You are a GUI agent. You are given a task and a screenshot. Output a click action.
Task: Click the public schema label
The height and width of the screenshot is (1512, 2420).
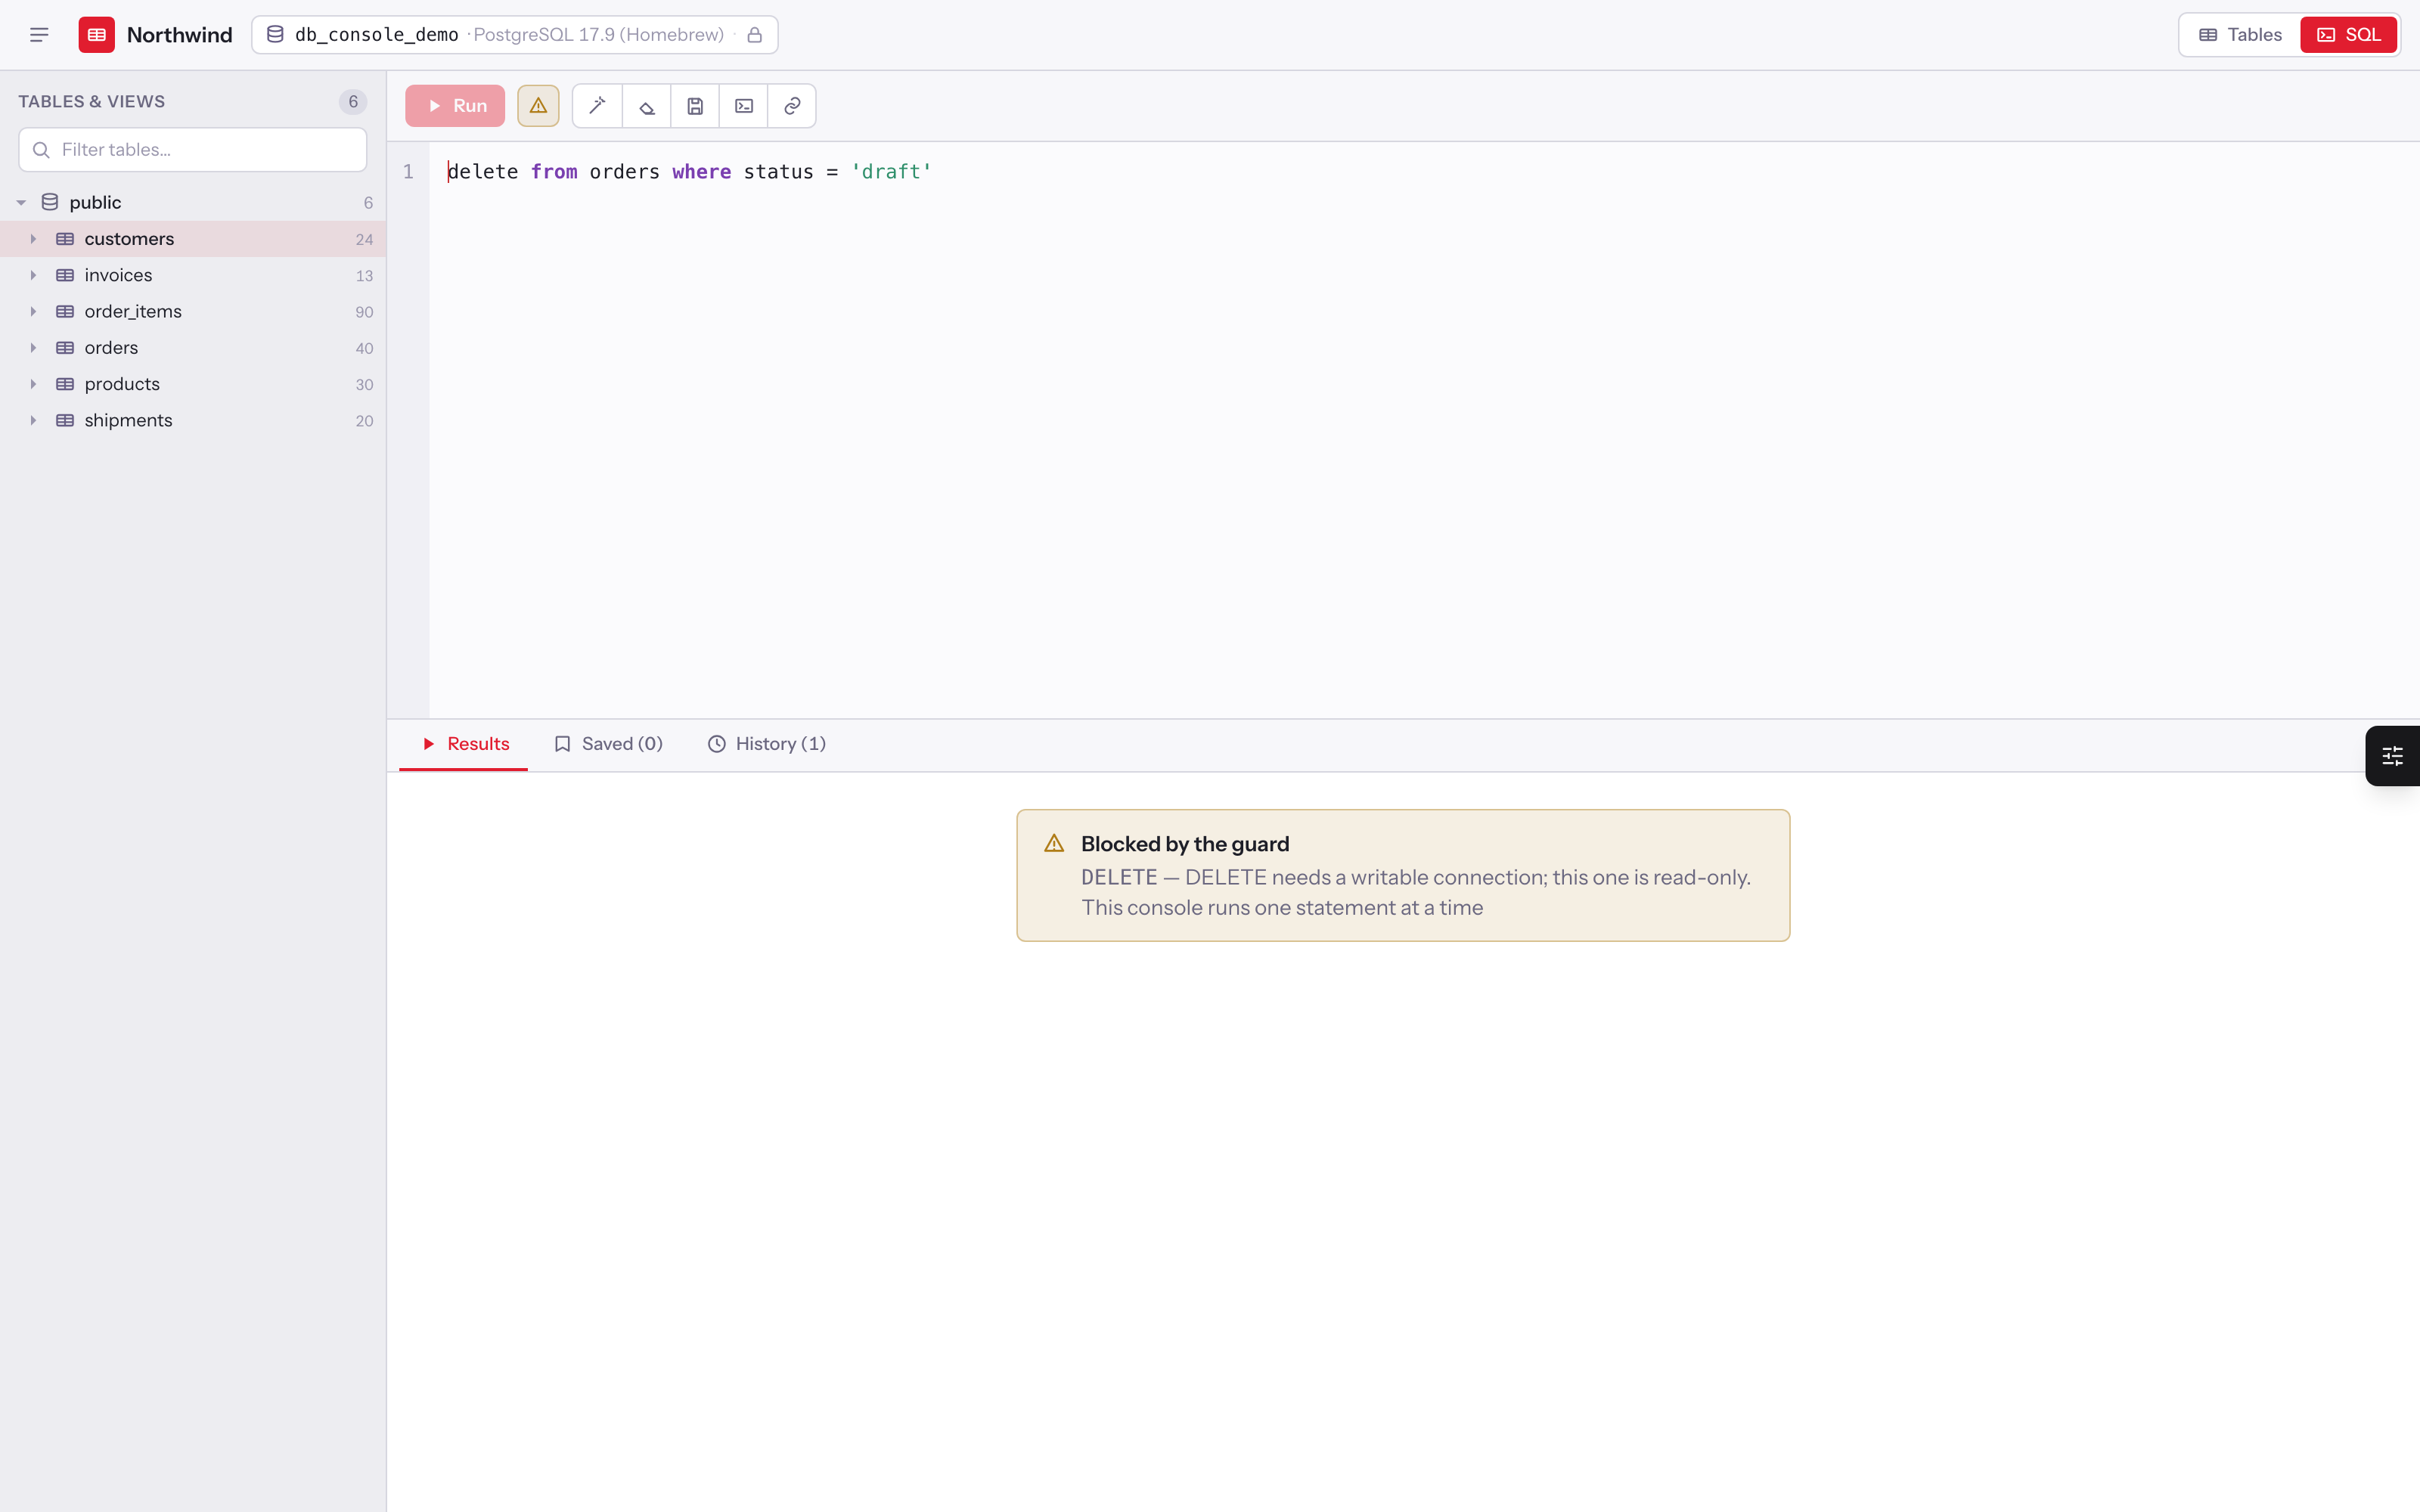pyautogui.click(x=95, y=203)
